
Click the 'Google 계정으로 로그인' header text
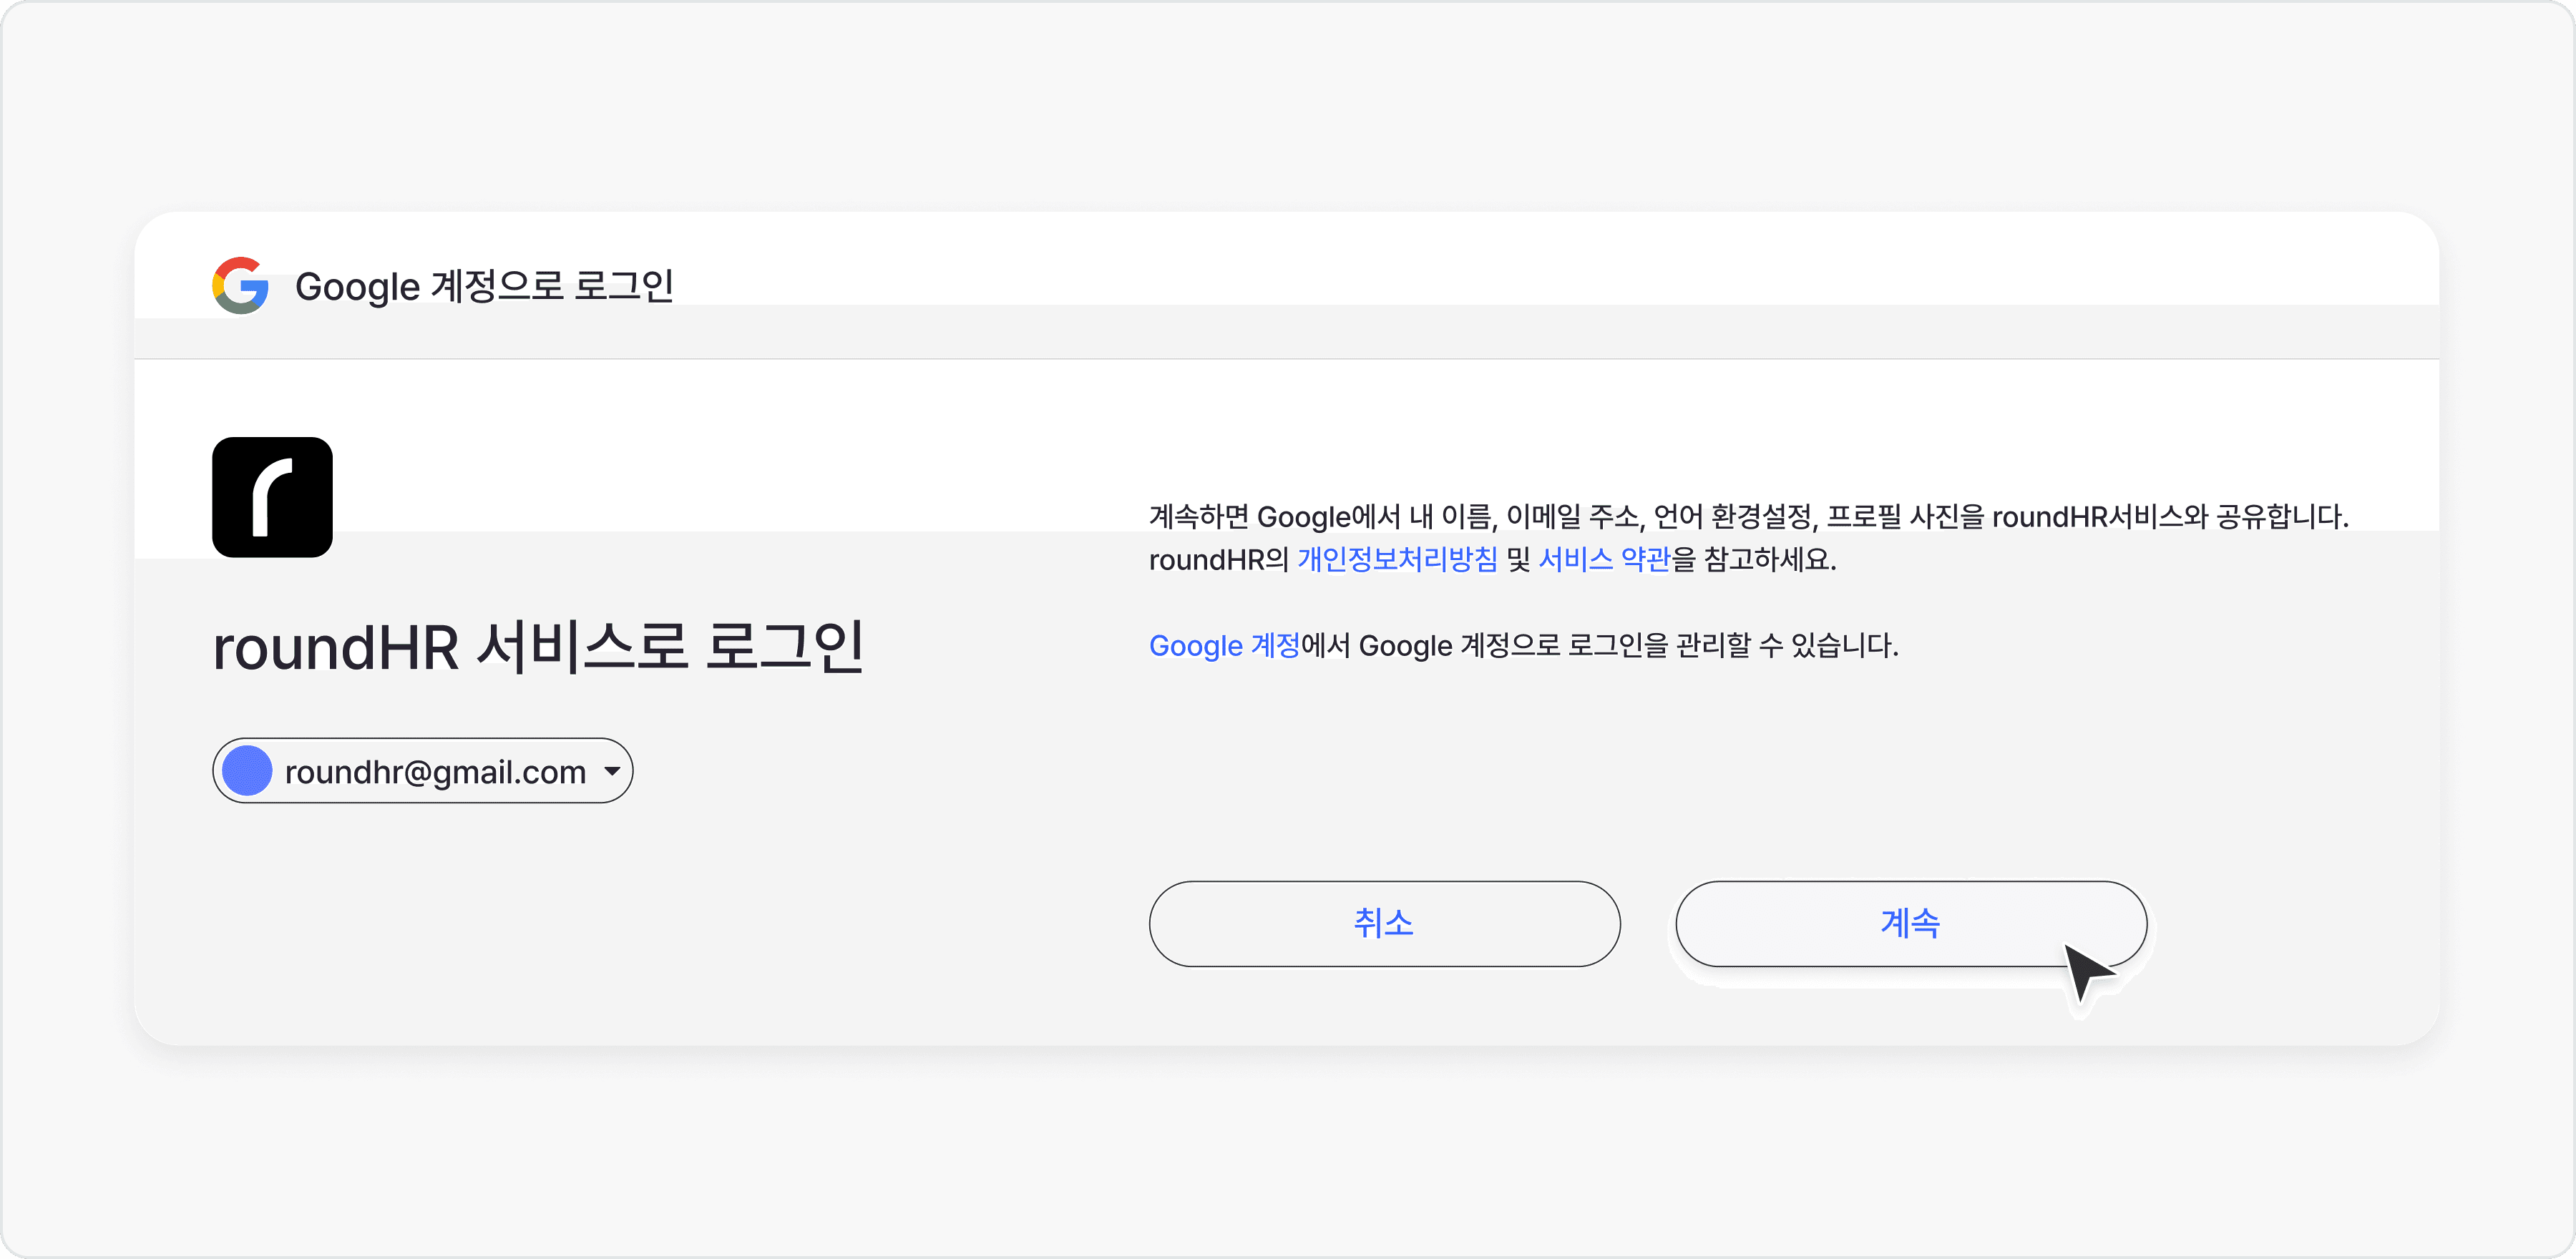click(x=485, y=286)
